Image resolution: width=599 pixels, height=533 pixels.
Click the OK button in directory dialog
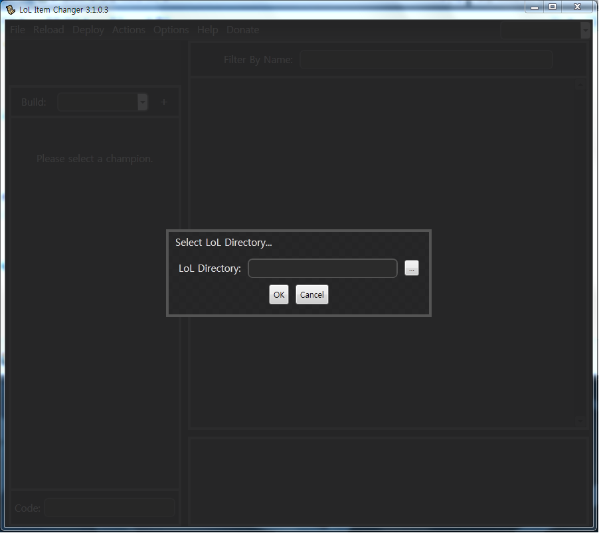[278, 294]
